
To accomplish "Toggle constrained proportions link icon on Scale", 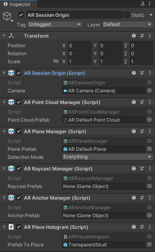I will tap(56, 61).
